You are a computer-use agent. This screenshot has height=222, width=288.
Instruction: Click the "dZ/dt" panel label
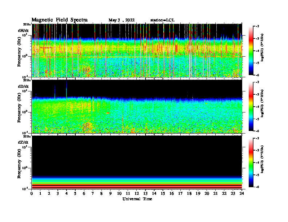tap(23, 142)
